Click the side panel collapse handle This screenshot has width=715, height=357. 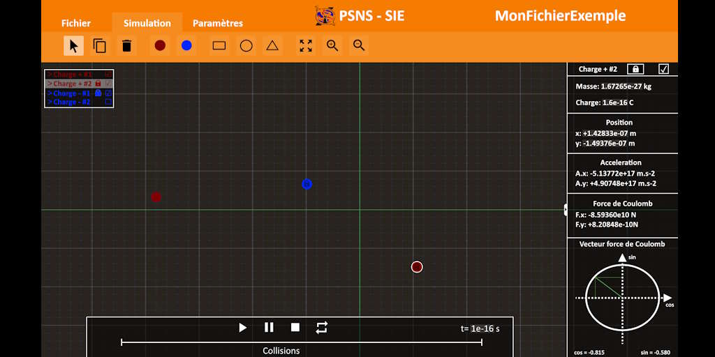[x=566, y=210]
